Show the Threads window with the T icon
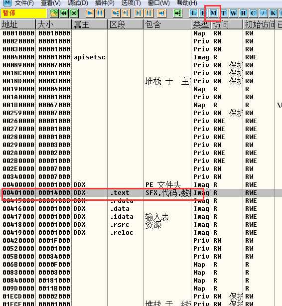 click(224, 13)
